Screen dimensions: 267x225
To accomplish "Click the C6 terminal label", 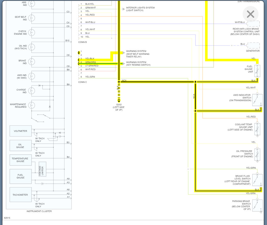I will point(68,55).
